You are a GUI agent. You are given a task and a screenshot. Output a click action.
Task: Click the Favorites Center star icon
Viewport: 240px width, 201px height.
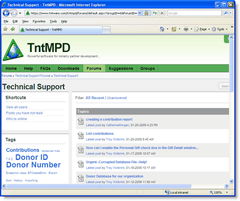click(5, 29)
